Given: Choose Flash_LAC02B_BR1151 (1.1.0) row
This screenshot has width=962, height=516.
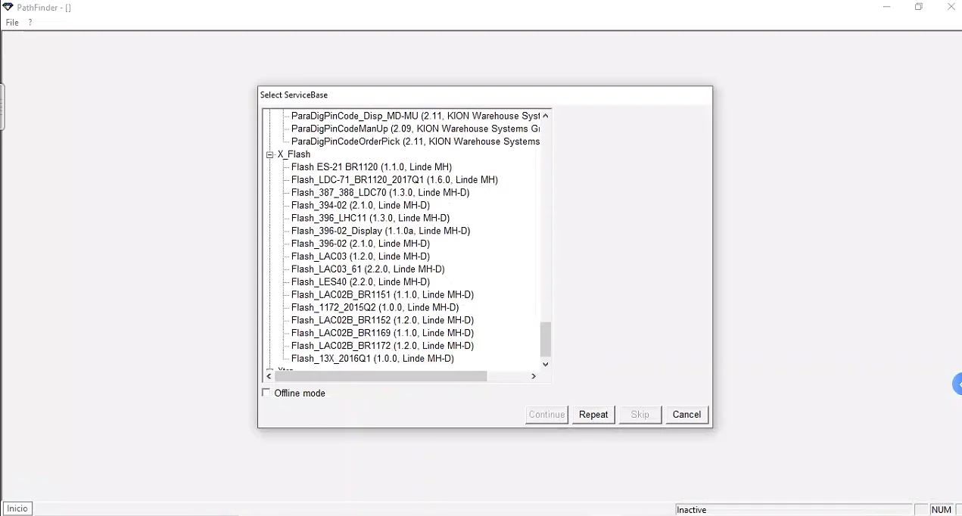Looking at the screenshot, I should 382,295.
